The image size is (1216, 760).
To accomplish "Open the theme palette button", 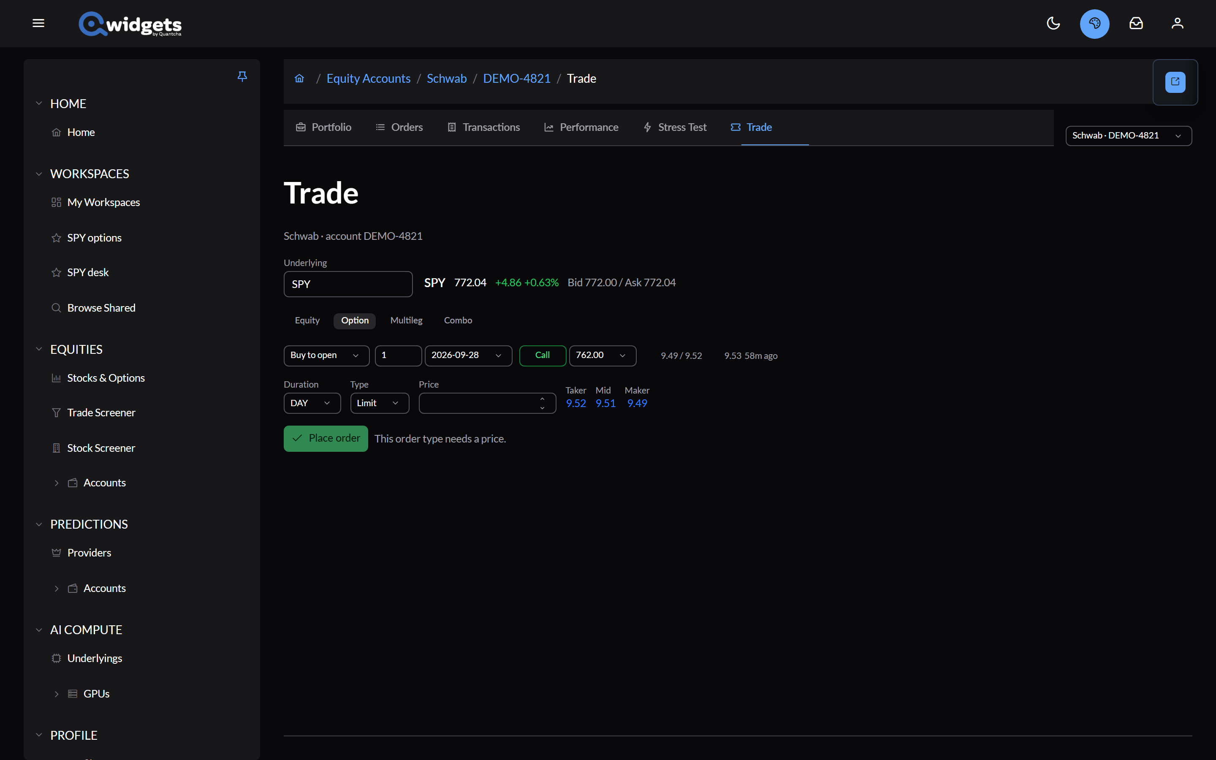I will (1094, 24).
